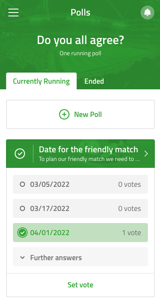The height and width of the screenshot is (302, 160).
Task: Select the Currently Running tab
Action: 41,81
